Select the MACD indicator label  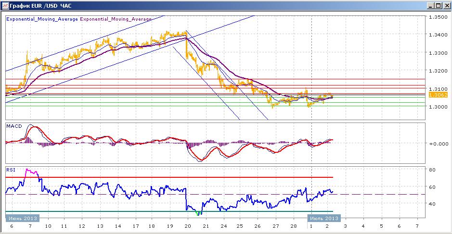(x=14, y=126)
